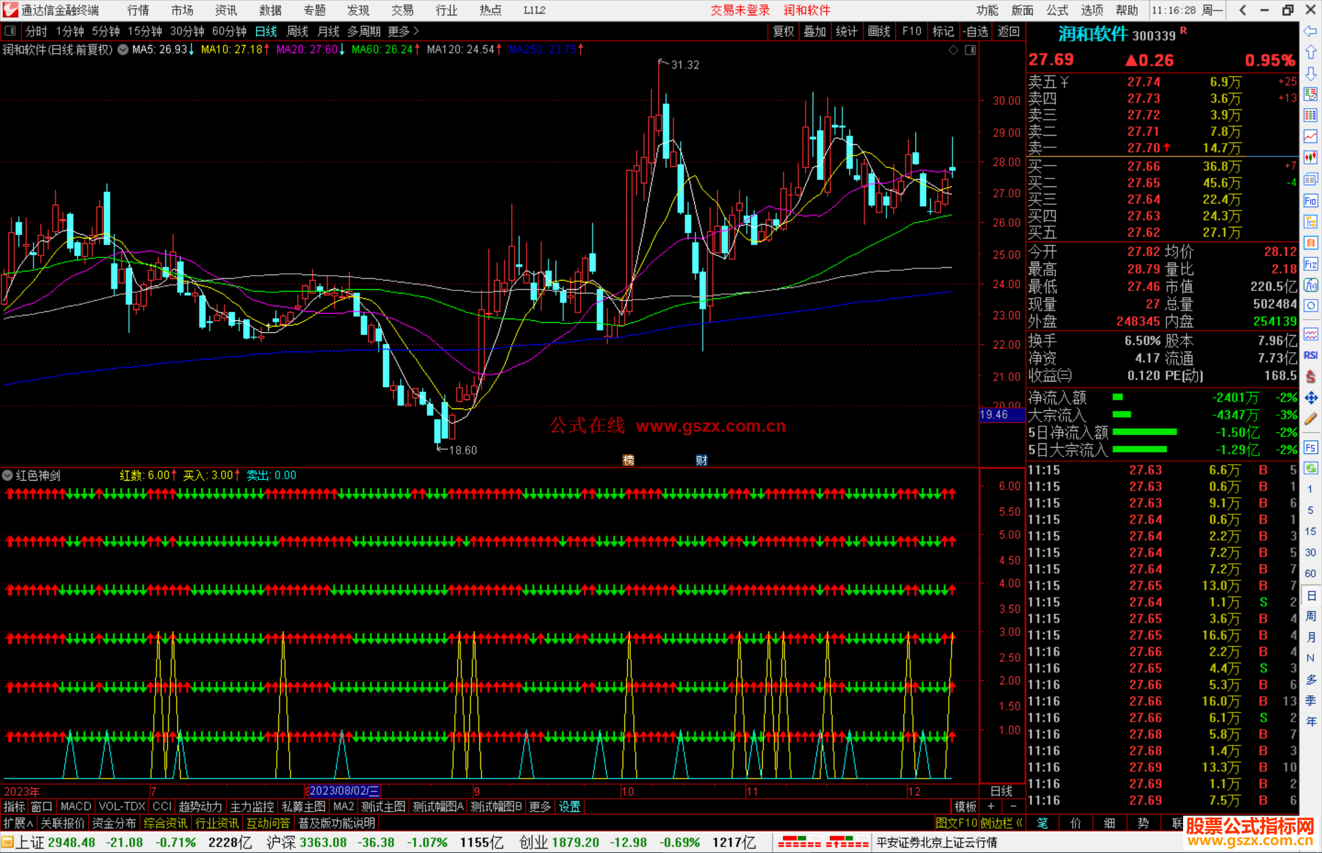
Task: Click the MACD indicator button
Action: point(75,807)
